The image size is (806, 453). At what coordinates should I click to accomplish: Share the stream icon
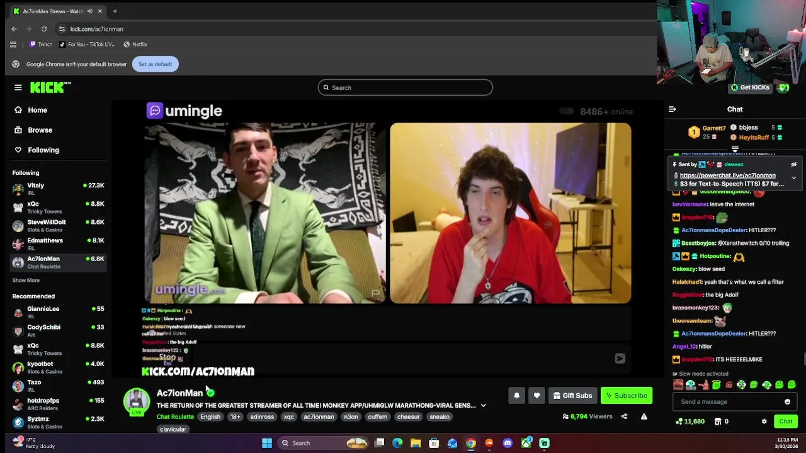click(624, 417)
